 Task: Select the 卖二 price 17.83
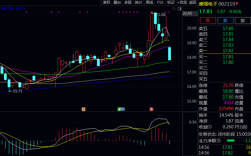[x=228, y=45]
